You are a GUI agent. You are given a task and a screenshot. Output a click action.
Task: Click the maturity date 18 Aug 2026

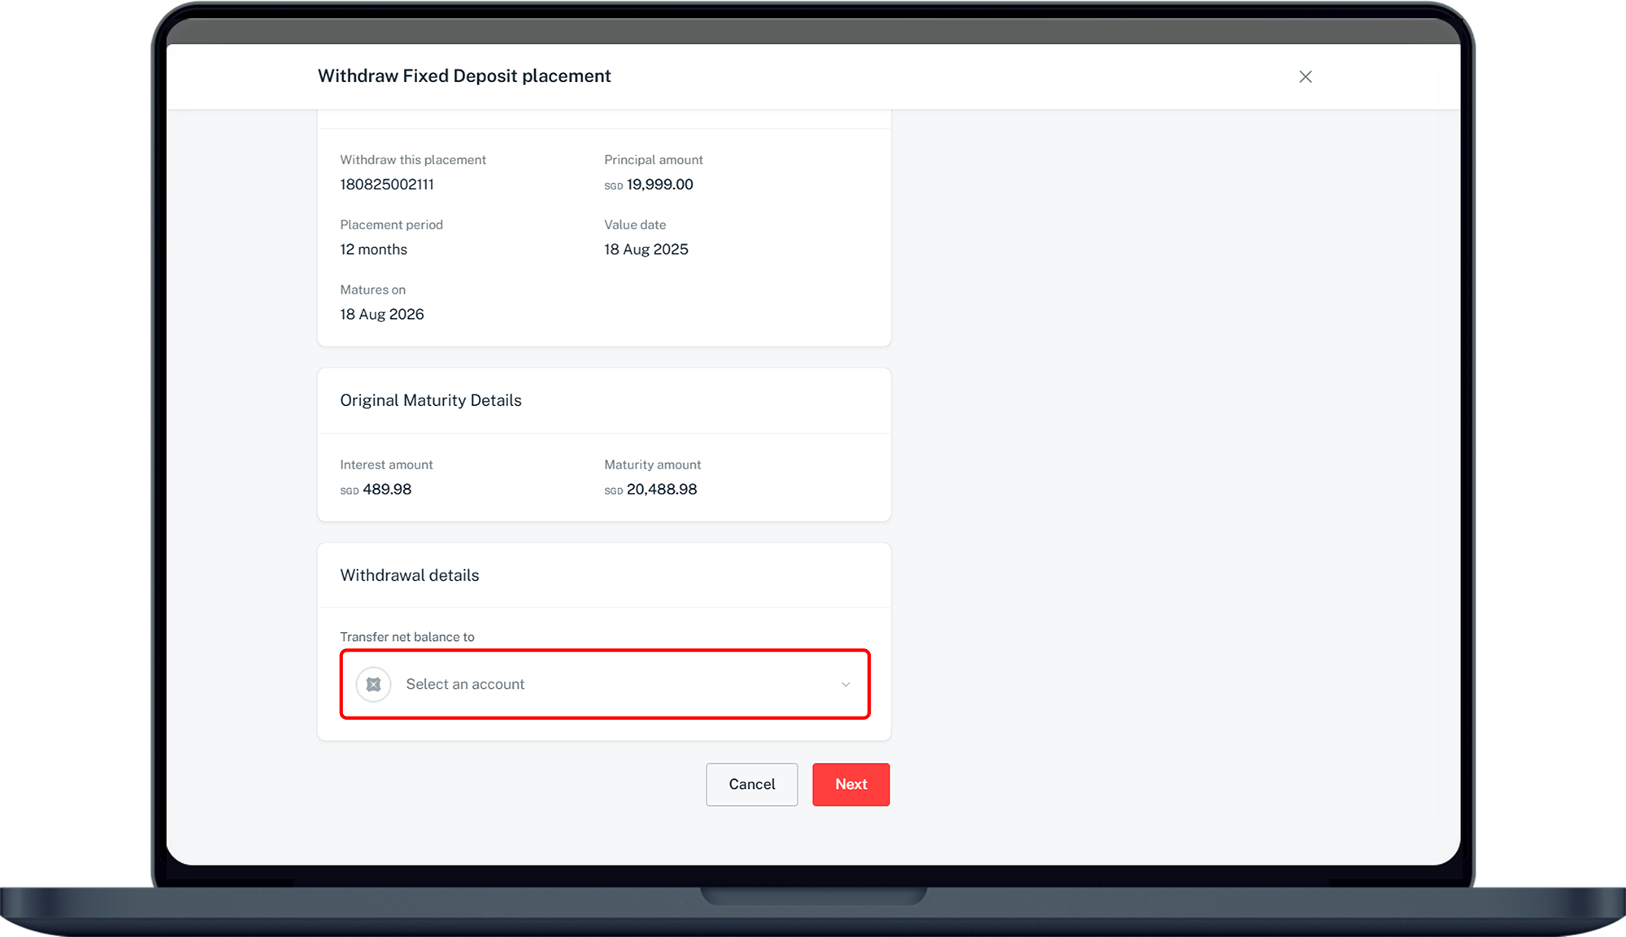[381, 315]
